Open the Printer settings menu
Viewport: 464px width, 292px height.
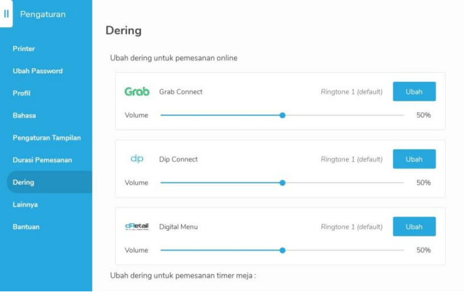click(x=24, y=49)
